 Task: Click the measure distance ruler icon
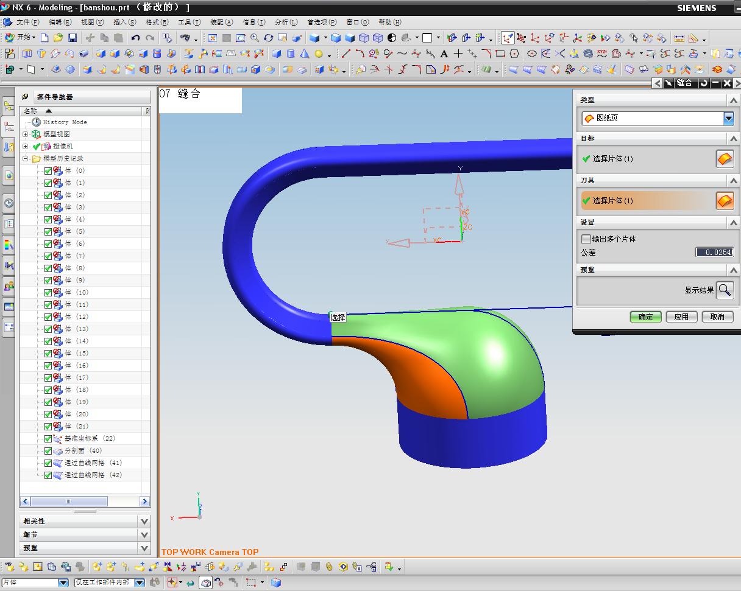pos(679,38)
